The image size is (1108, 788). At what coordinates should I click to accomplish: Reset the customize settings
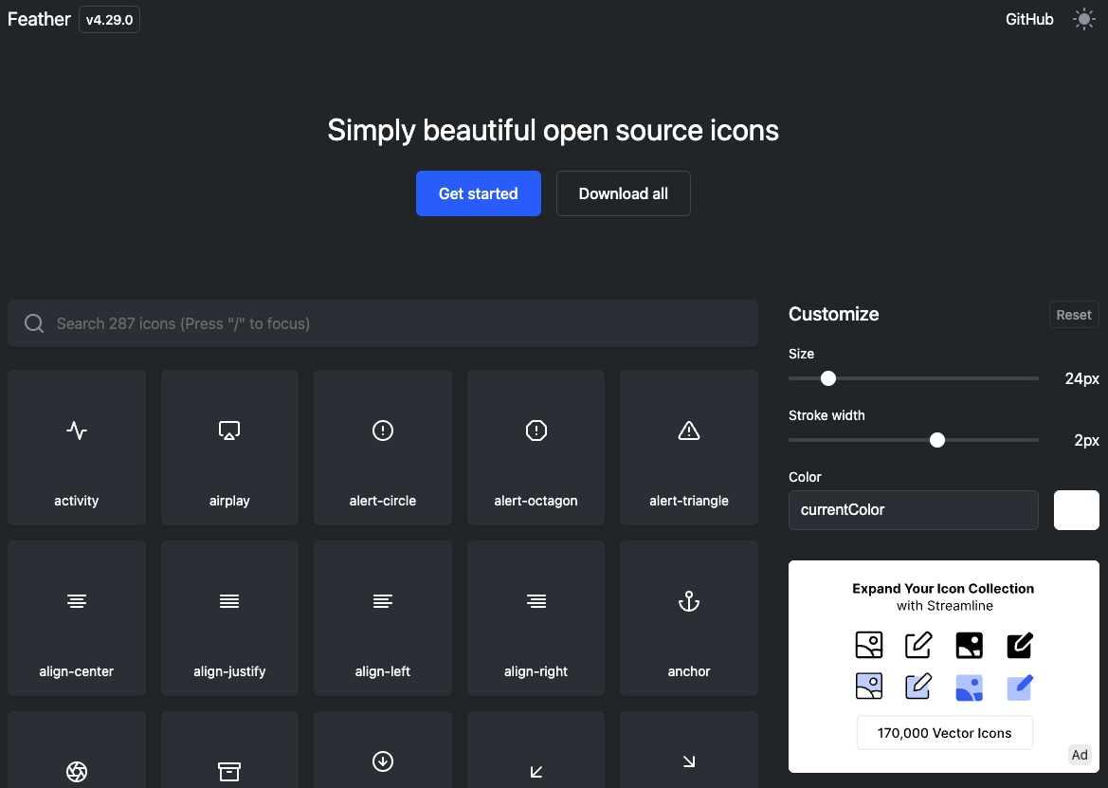point(1074,315)
